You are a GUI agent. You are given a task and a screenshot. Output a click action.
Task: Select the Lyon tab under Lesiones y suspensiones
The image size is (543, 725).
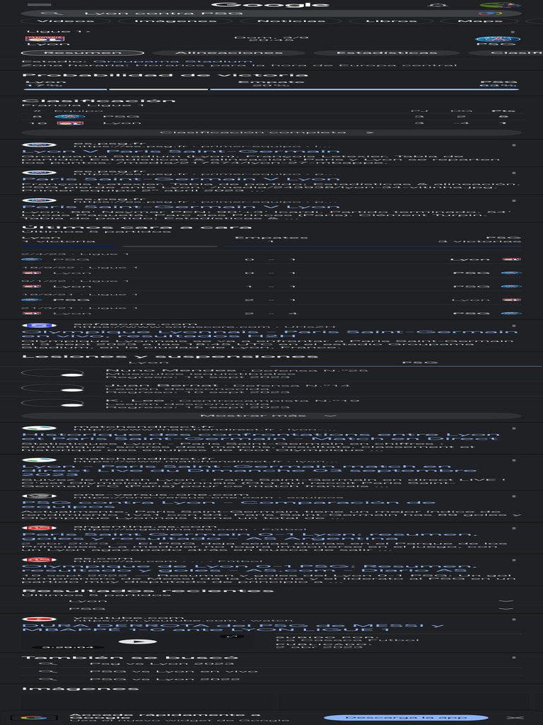click(148, 362)
